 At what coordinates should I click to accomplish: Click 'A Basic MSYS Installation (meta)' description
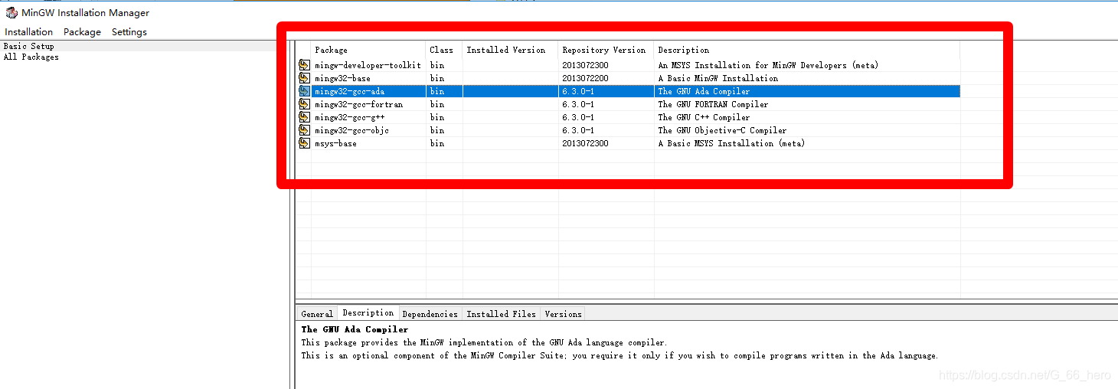[x=731, y=143]
